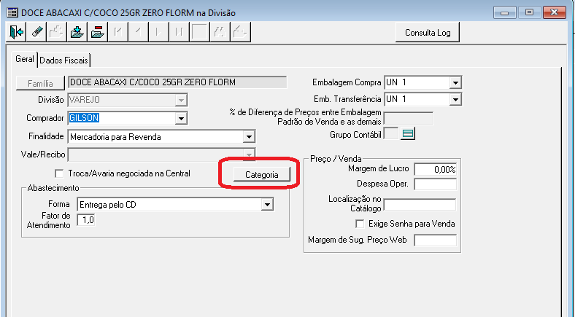Click the last disabled folder toolbar icon
This screenshot has width=575, height=317.
[241, 32]
